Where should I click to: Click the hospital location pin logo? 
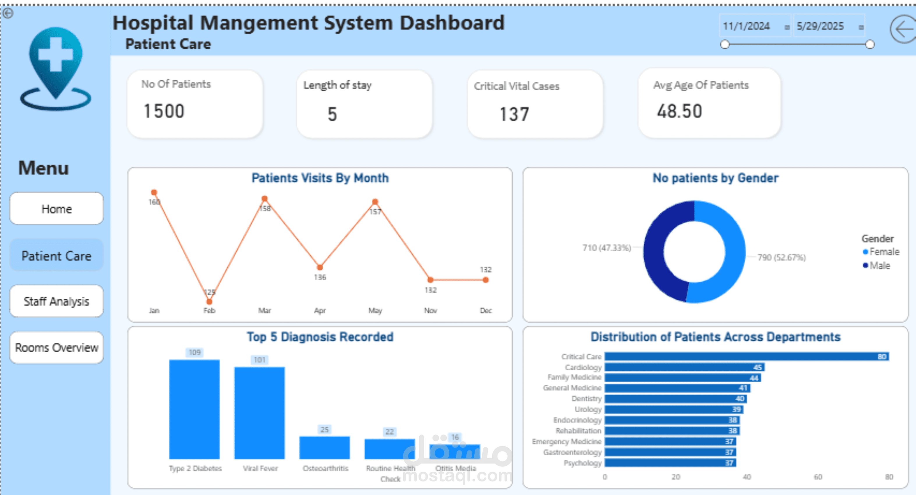tap(56, 68)
